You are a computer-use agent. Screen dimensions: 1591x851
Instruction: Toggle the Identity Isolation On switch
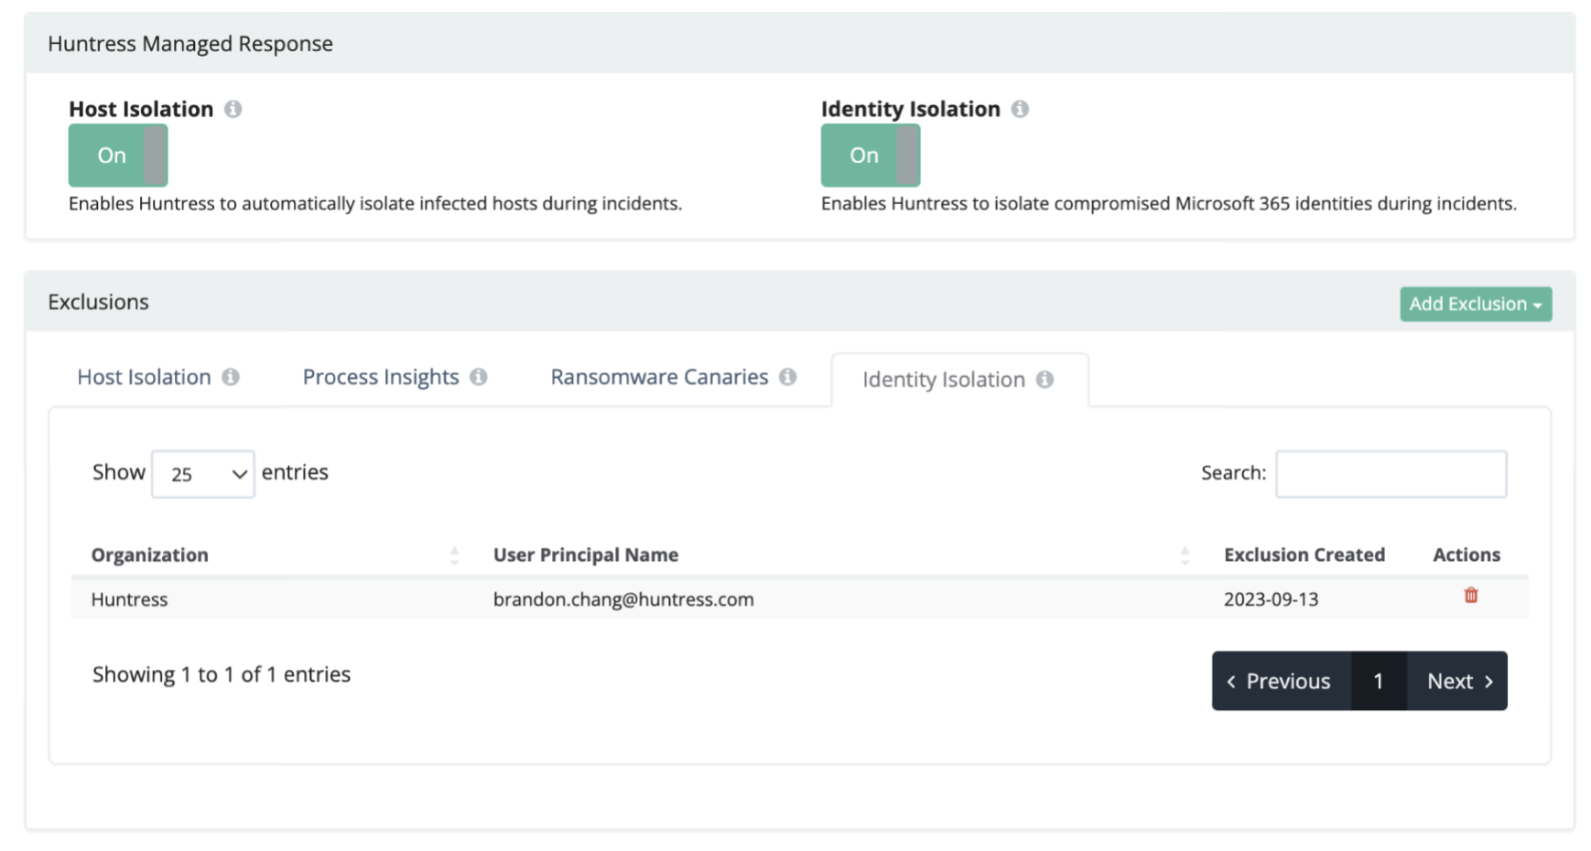pyautogui.click(x=871, y=156)
